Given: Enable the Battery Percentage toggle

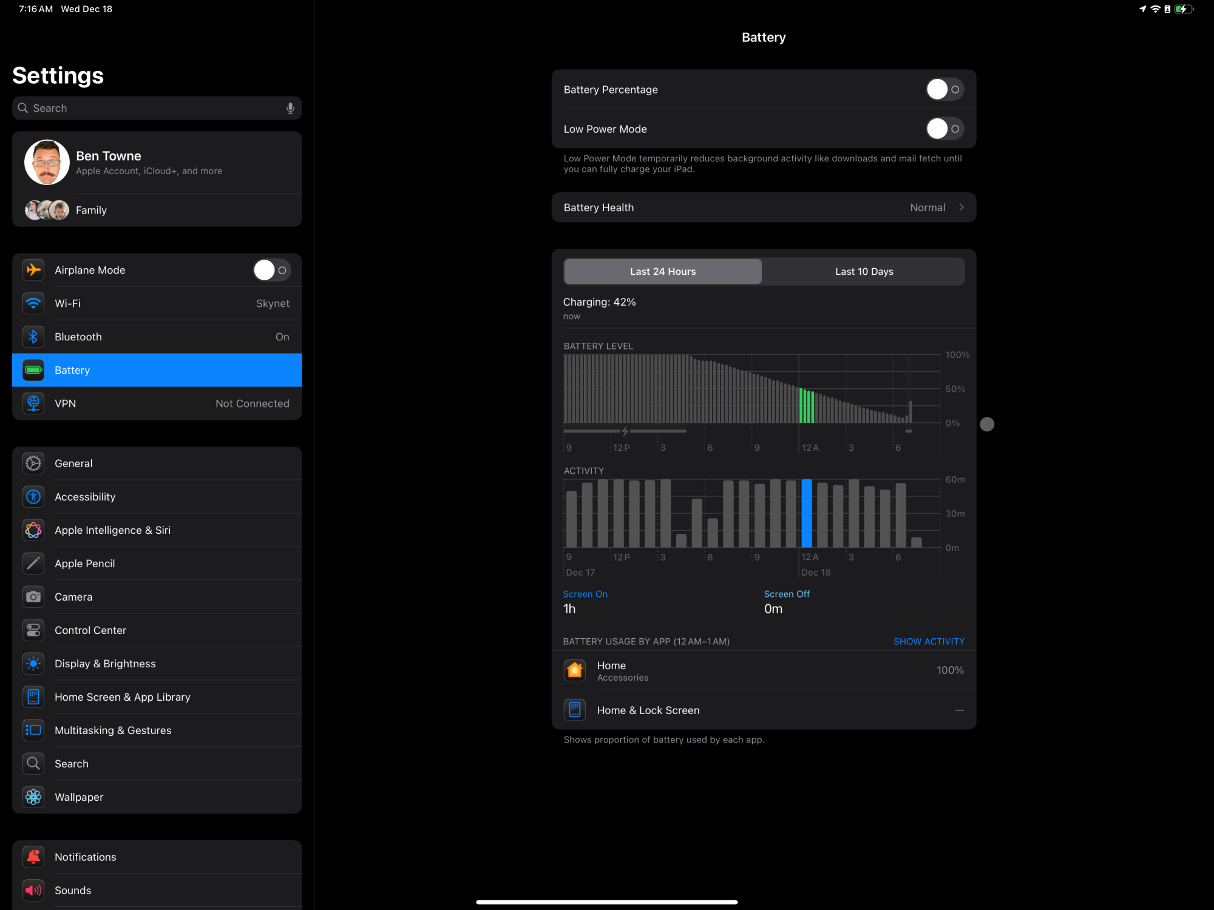Looking at the screenshot, I should tap(944, 90).
